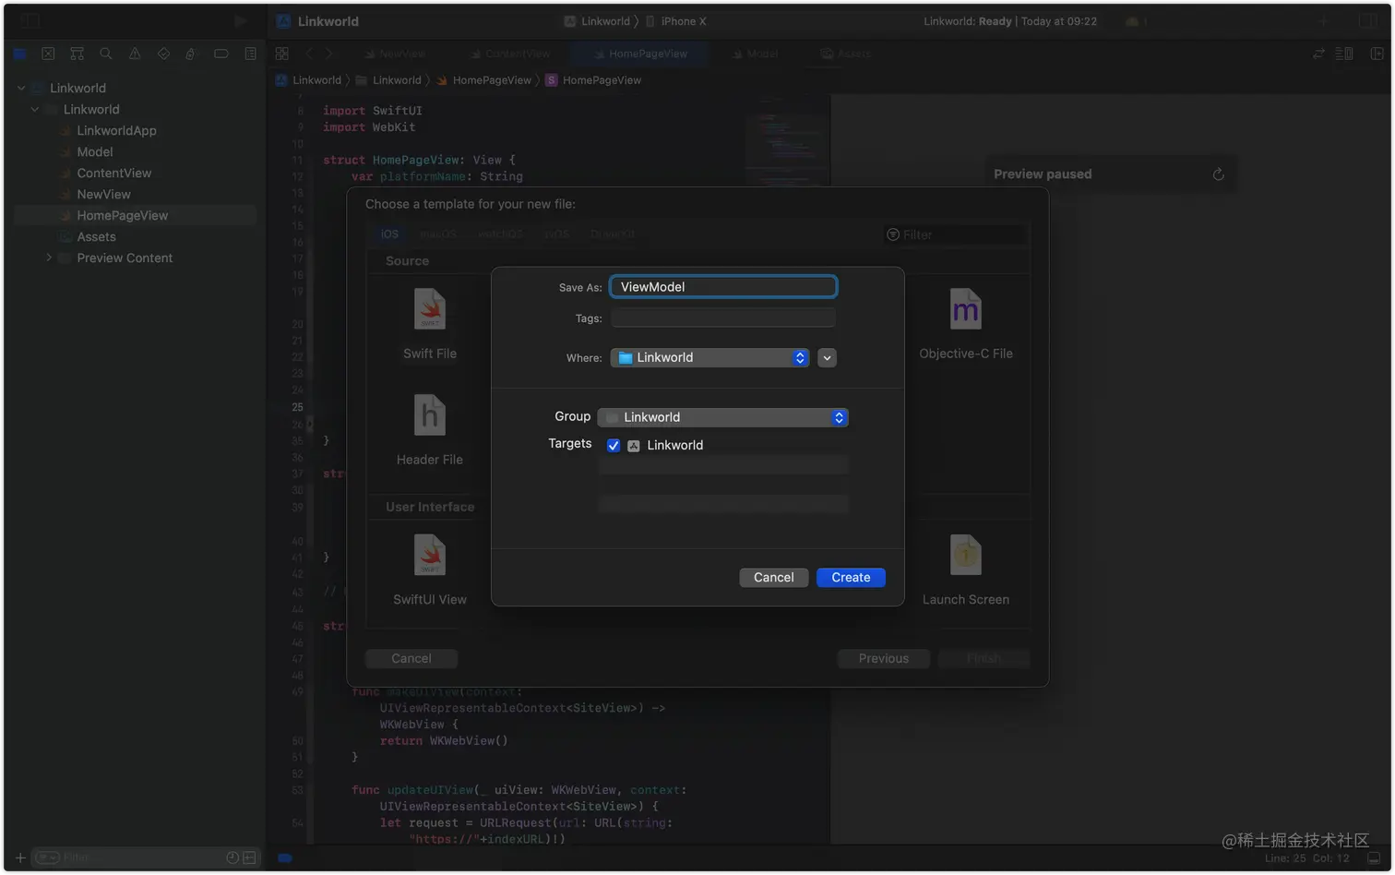This screenshot has width=1395, height=875.
Task: Edit the Save As file name field
Action: tap(723, 287)
